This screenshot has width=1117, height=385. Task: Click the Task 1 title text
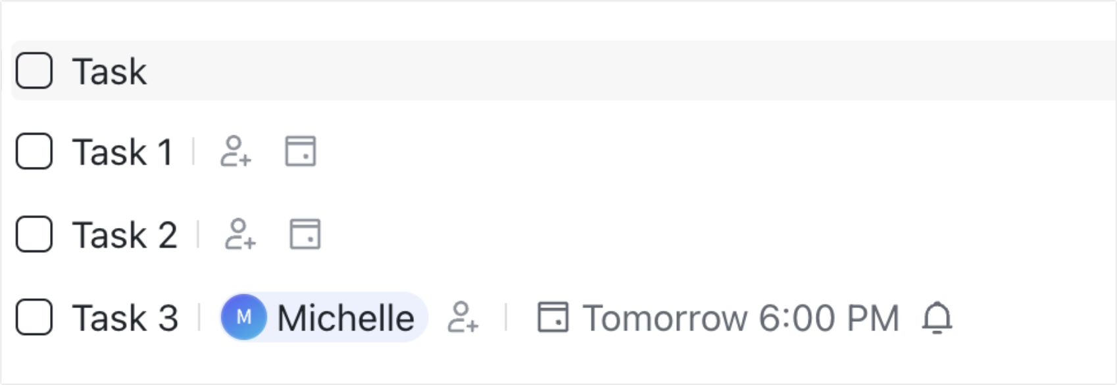[x=122, y=152]
